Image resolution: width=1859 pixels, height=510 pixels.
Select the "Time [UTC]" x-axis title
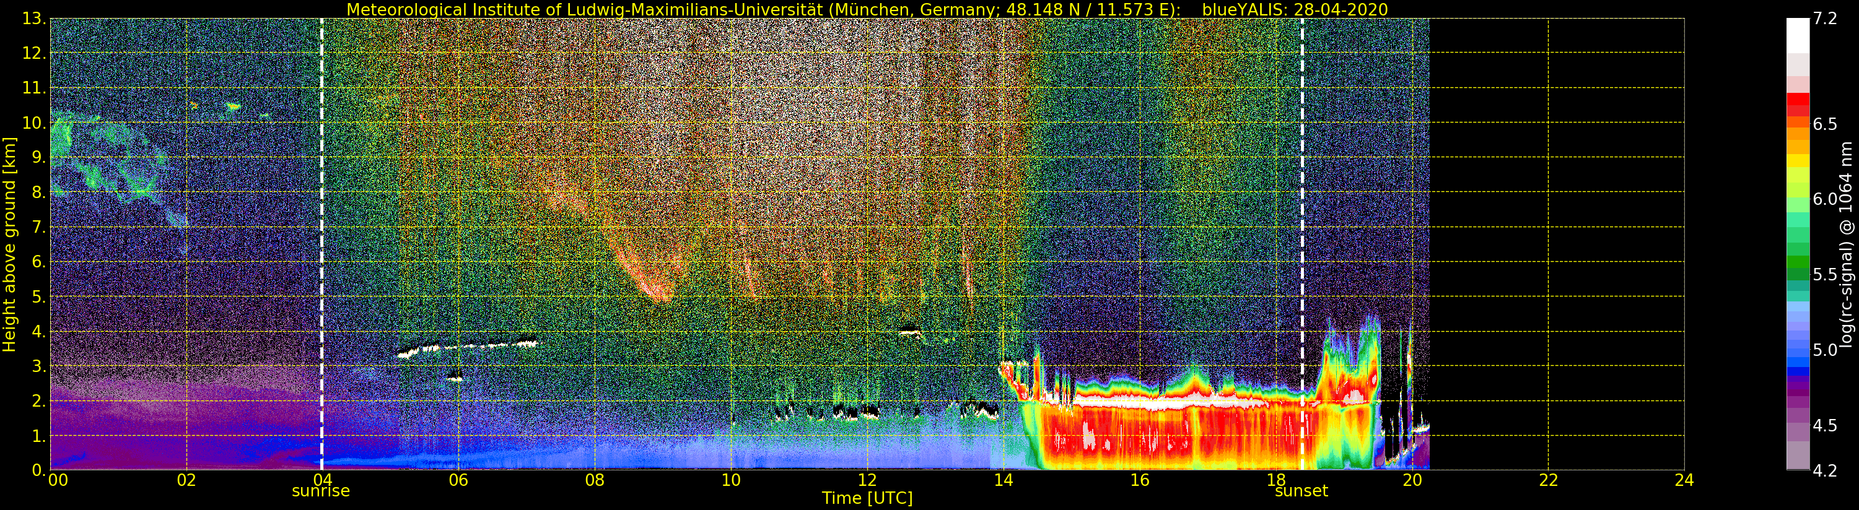(867, 498)
